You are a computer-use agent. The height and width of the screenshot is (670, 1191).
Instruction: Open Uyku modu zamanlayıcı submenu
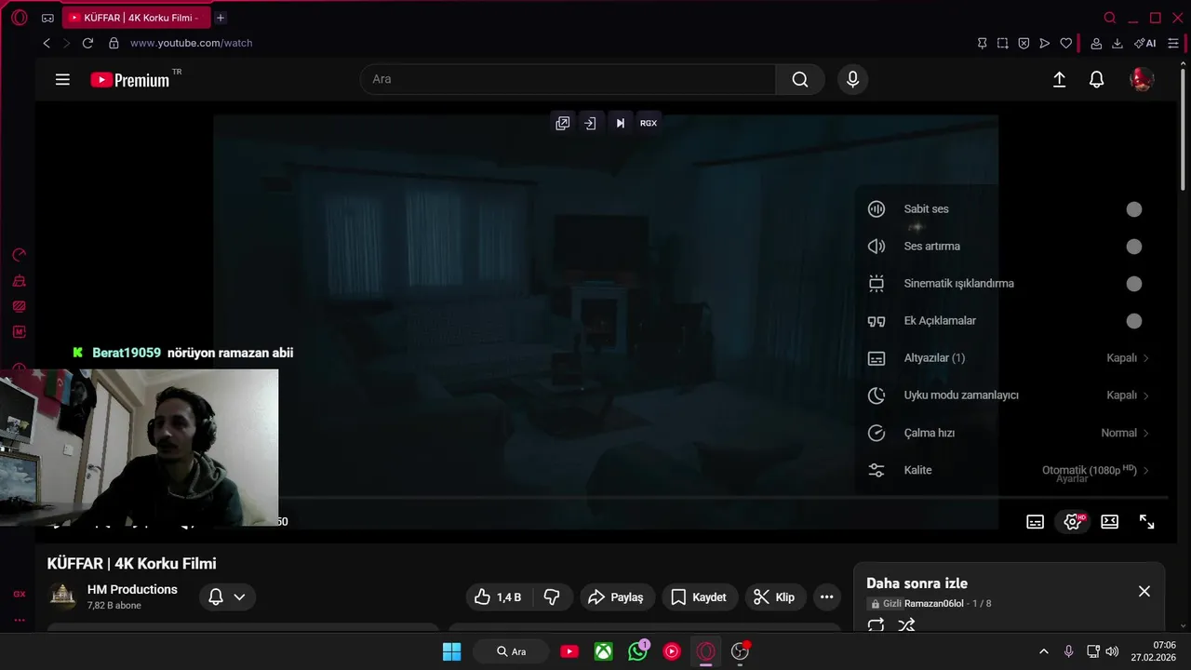(1009, 395)
